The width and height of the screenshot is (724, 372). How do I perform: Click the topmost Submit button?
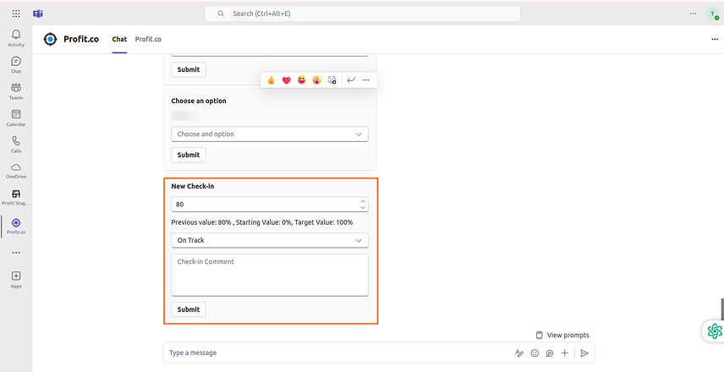[189, 69]
